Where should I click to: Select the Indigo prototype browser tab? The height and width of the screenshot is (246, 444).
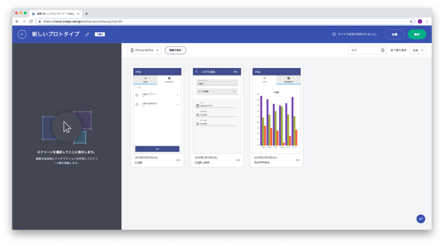(x=55, y=13)
